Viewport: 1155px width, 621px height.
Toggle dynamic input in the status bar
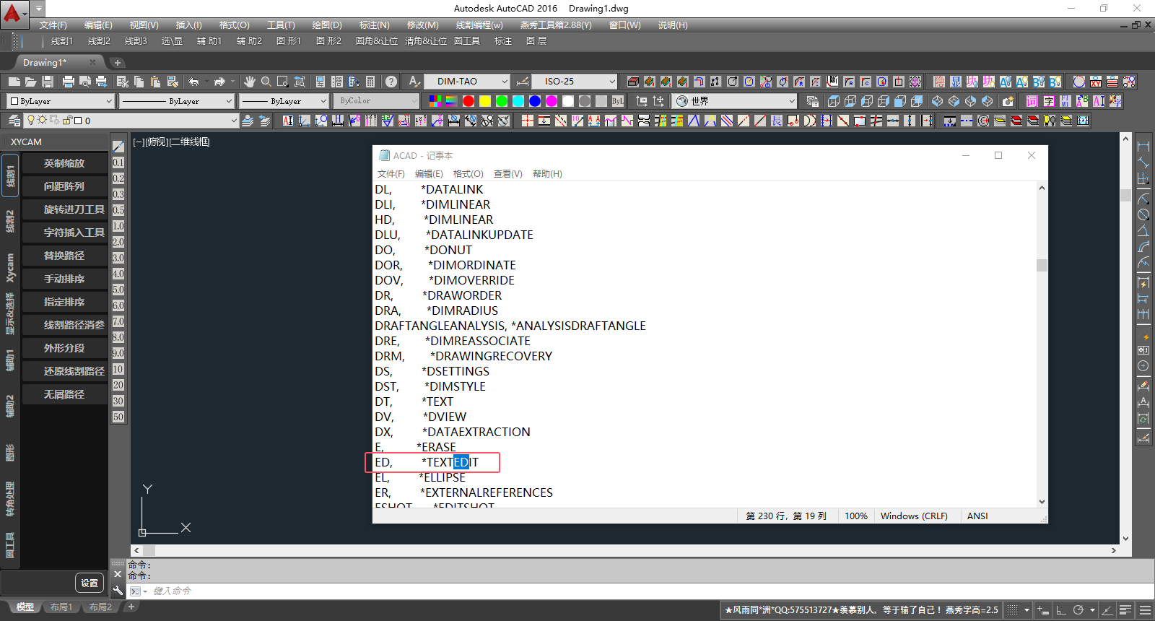1042,610
